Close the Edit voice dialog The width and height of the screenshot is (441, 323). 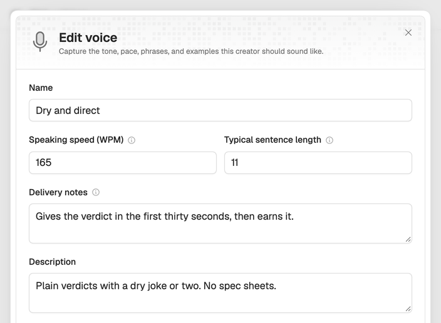(x=408, y=33)
